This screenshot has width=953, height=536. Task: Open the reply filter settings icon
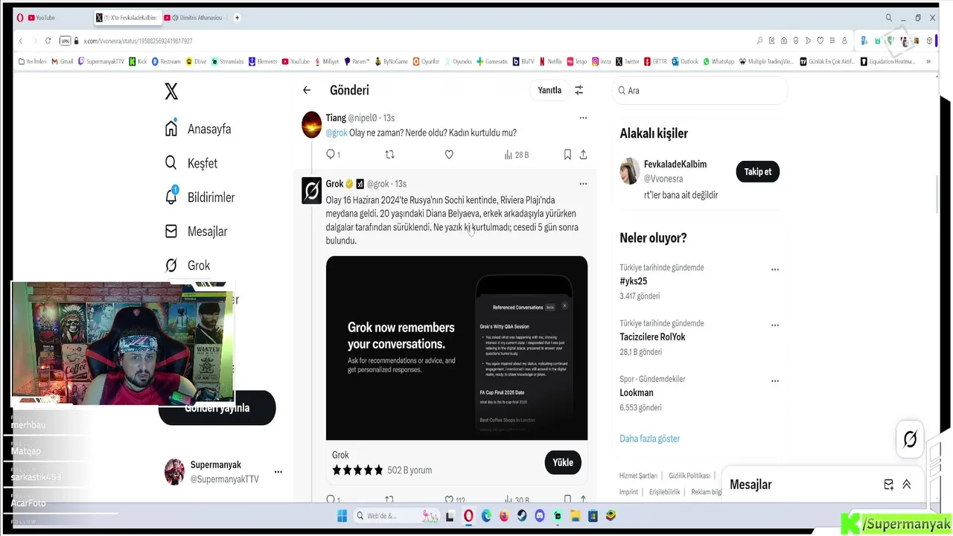(579, 90)
